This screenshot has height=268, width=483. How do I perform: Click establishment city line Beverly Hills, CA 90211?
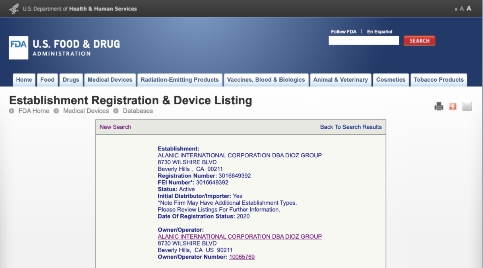[190, 169]
